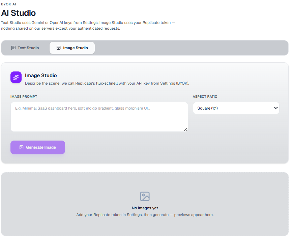Click the chat bubble icon on Text Studio tab
292x240 pixels.
tap(13, 48)
